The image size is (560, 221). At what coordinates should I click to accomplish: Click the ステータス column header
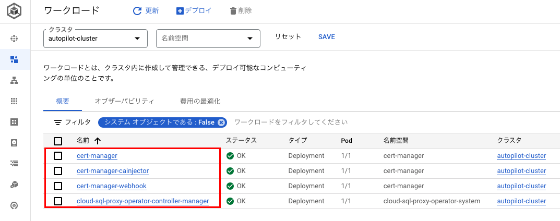coord(242,140)
